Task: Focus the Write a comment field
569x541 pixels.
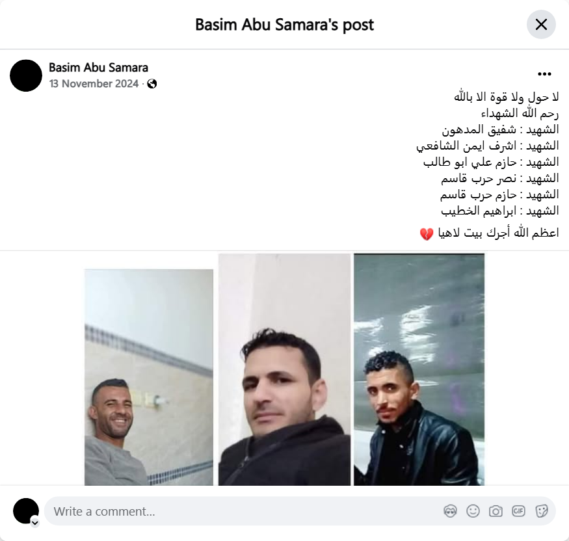Action: click(x=243, y=511)
